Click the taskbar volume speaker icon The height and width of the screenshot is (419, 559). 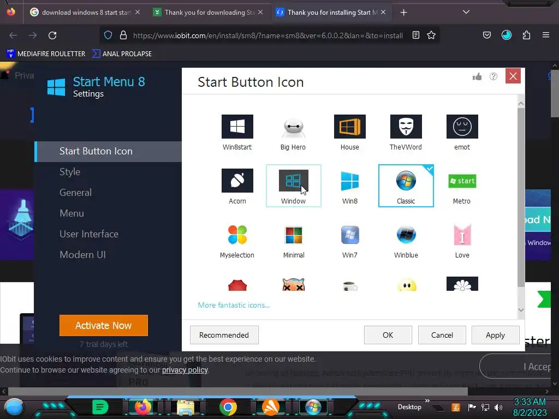coord(498,407)
